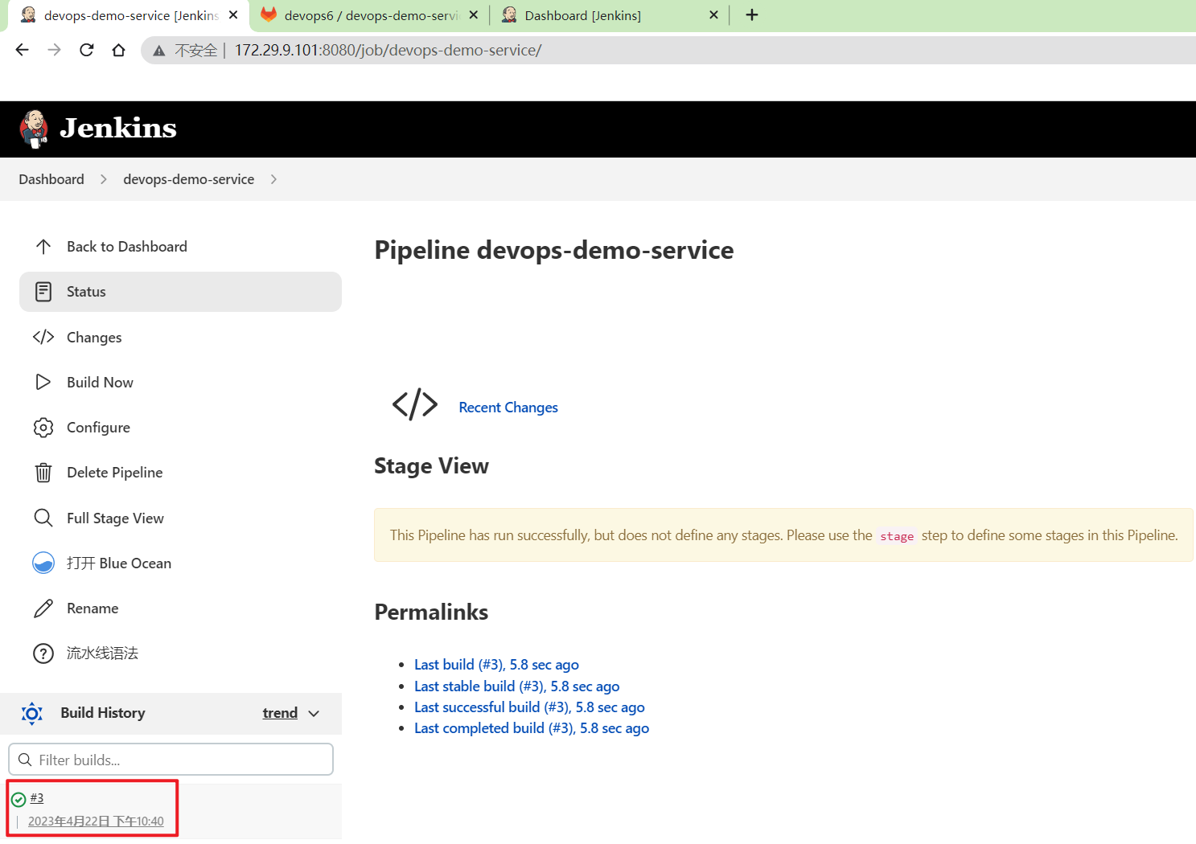Open the devops-demo-service breadcrumb link
1196x844 pixels.
click(188, 179)
